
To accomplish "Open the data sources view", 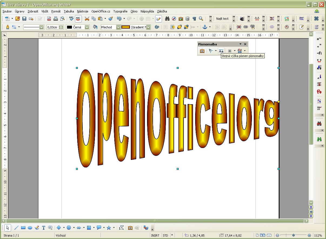I will coord(188,19).
